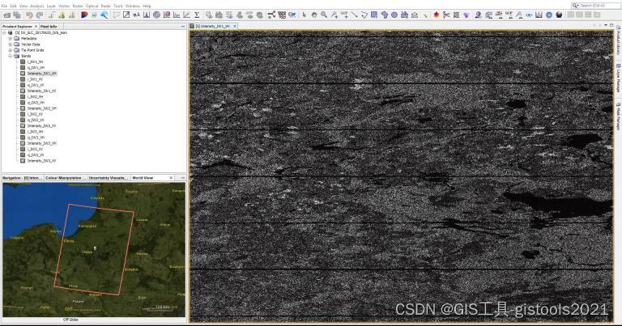
Task: Click the Open Product toolbar icon
Action: coord(6,15)
